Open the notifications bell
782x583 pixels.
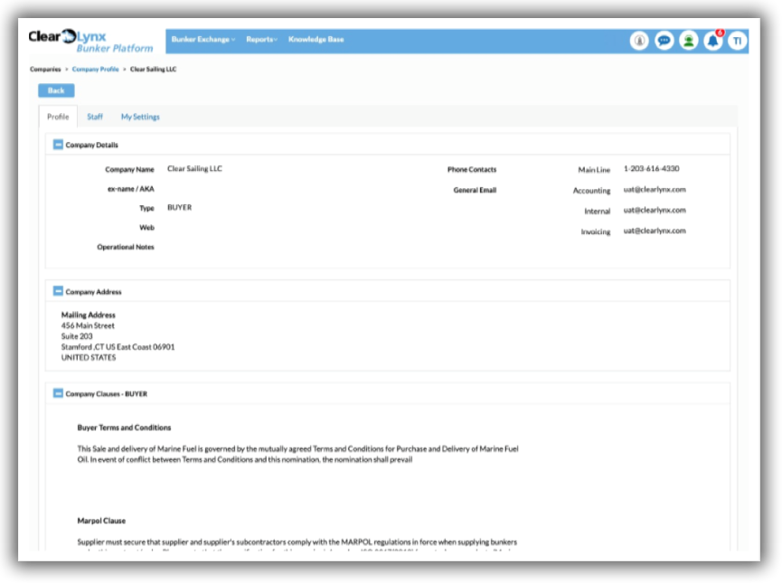(713, 41)
